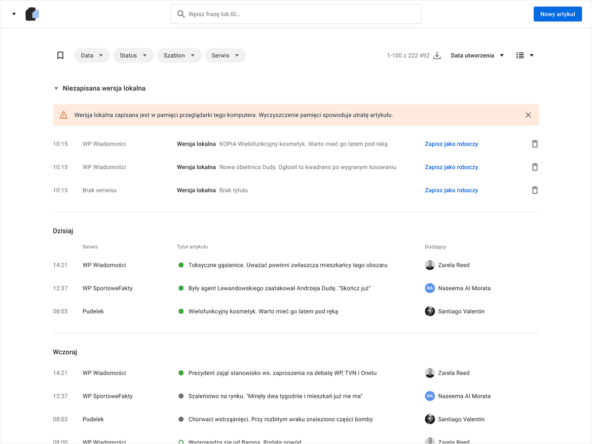Click the list view layout icon
This screenshot has height=444, width=592.
(x=520, y=55)
